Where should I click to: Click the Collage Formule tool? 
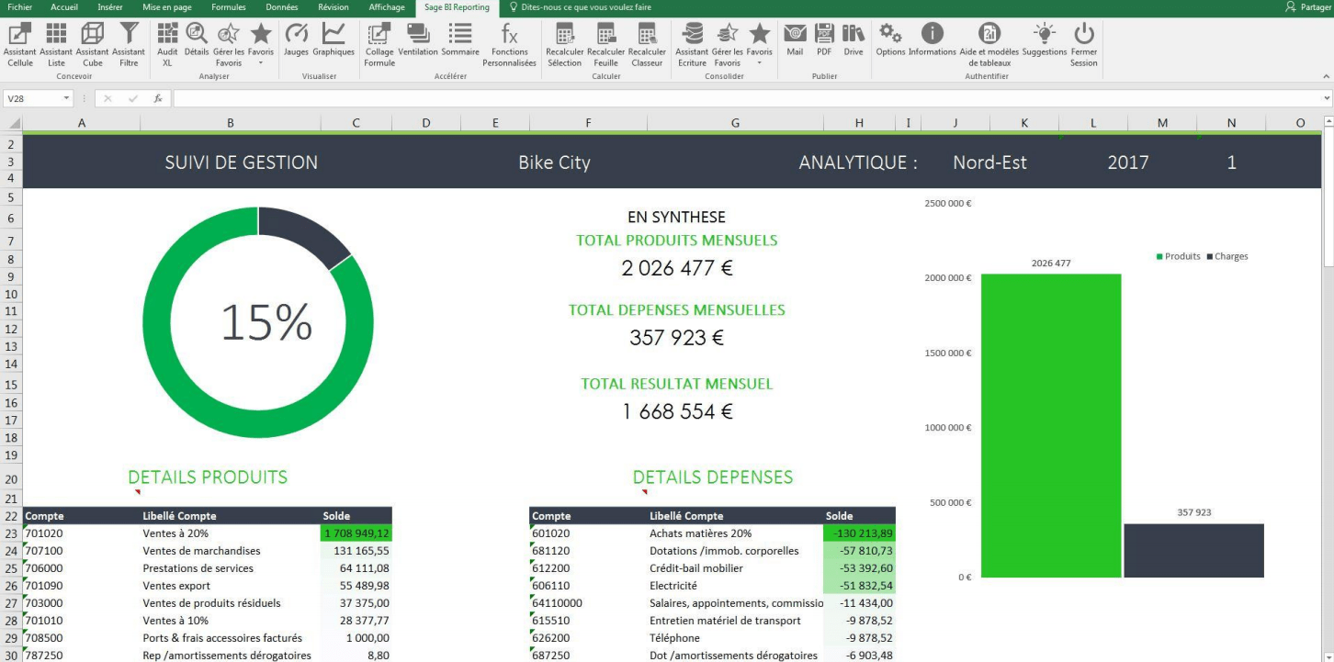point(379,44)
